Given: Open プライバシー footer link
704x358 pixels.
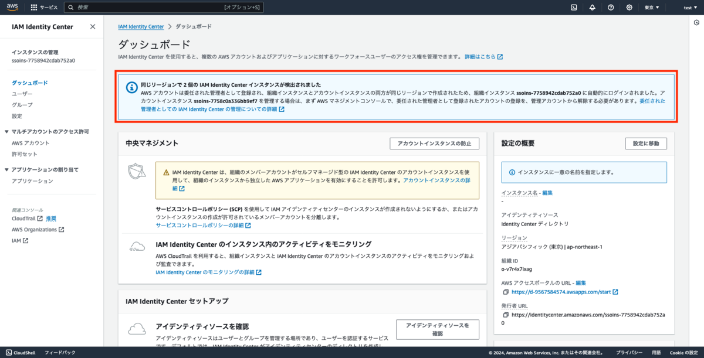Looking at the screenshot, I should [629, 353].
